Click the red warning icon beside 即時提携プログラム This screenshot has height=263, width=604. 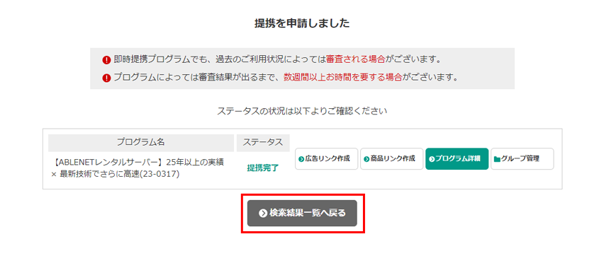[x=107, y=60]
